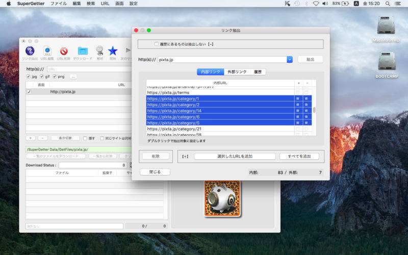This screenshot has width=408, height=255.
Task: Open the Notification Center icon
Action: [398, 4]
